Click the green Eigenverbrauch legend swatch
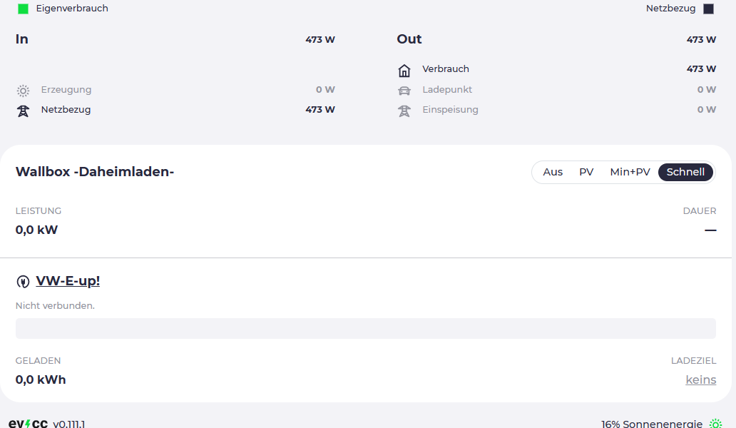Image resolution: width=736 pixels, height=428 pixels. click(x=23, y=9)
